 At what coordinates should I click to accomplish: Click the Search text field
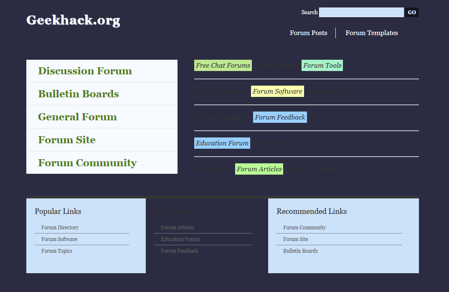pos(361,13)
